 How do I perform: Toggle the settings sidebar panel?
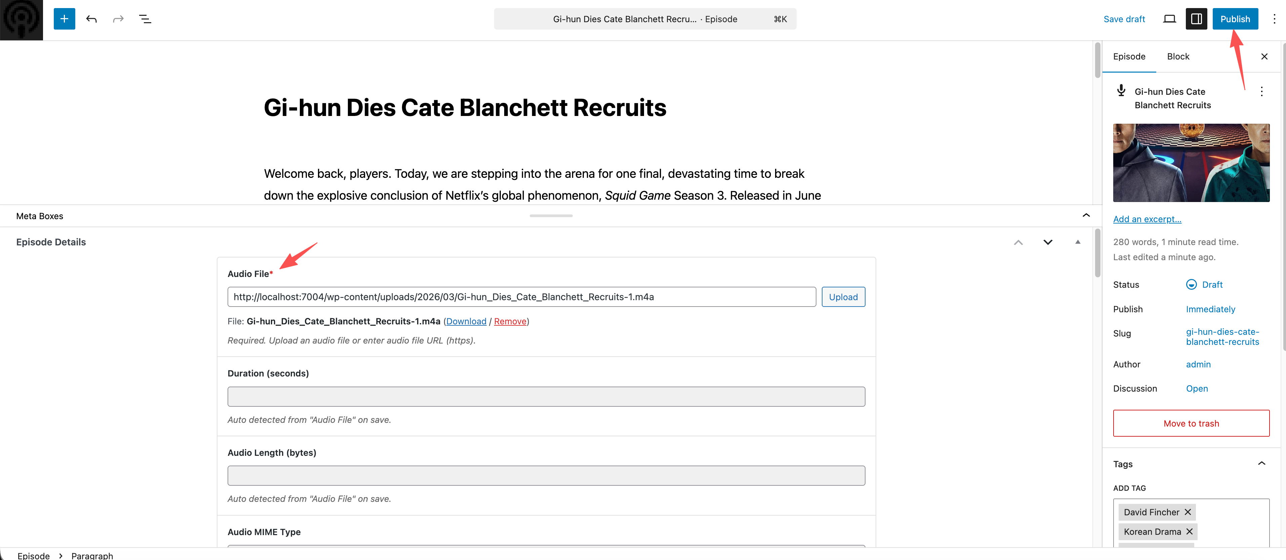point(1196,19)
